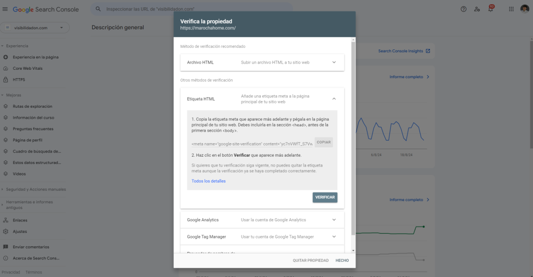Open the HTTPS report
The image size is (533, 277).
coord(19,80)
